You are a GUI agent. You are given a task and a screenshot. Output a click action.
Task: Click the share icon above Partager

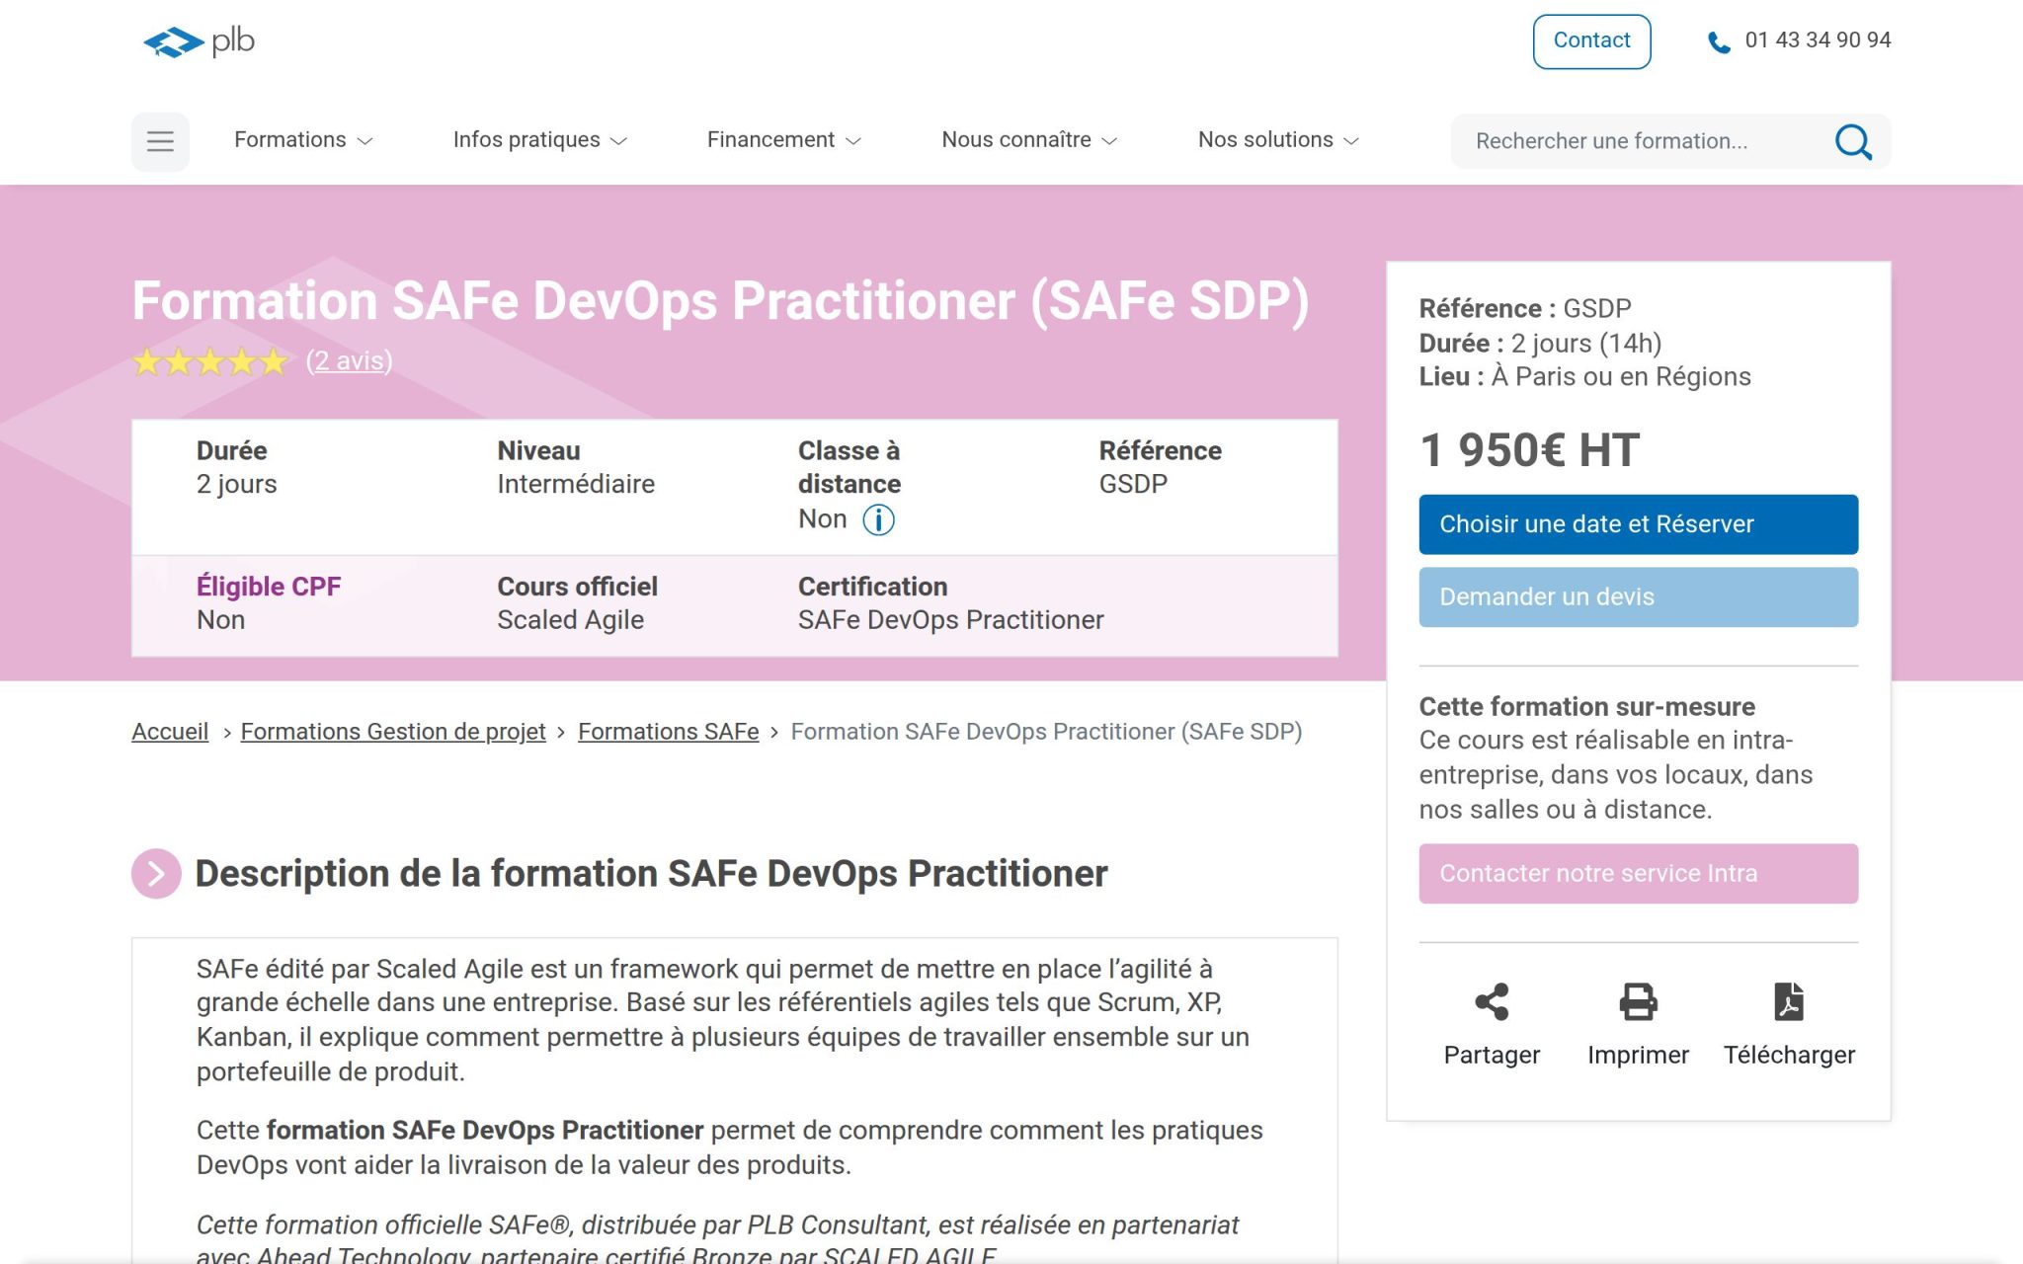1492,1001
